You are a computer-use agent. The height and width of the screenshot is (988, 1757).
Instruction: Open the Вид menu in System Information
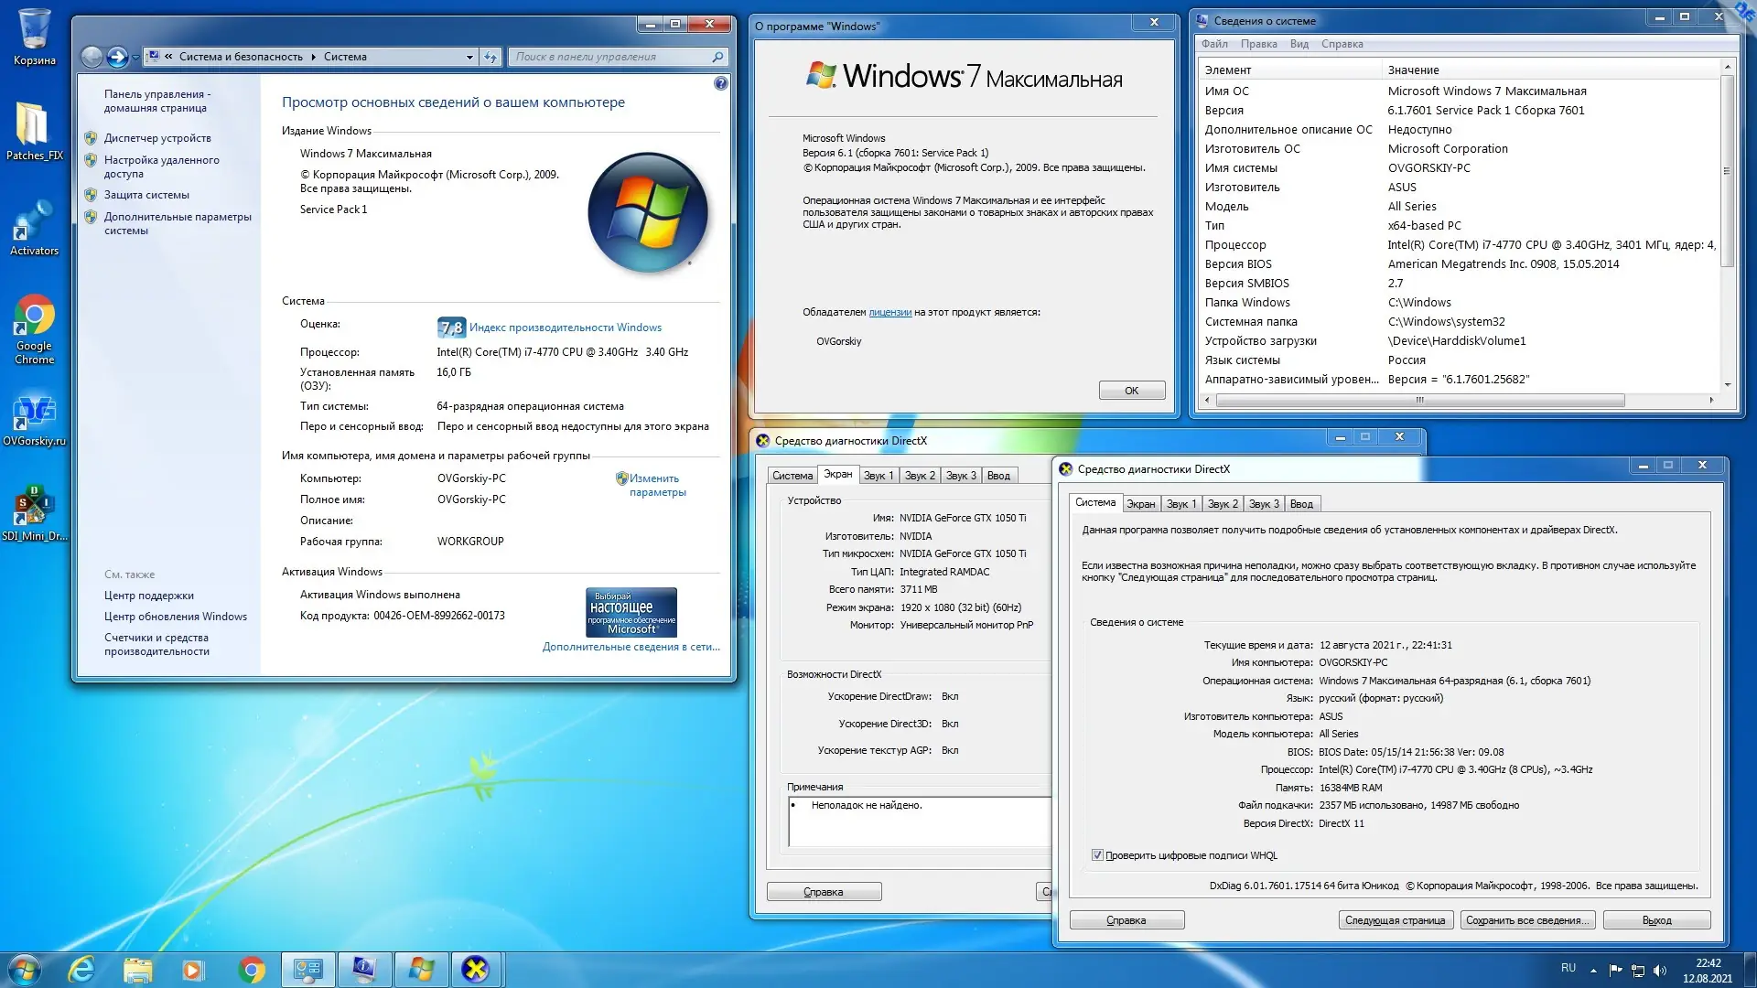1299,44
